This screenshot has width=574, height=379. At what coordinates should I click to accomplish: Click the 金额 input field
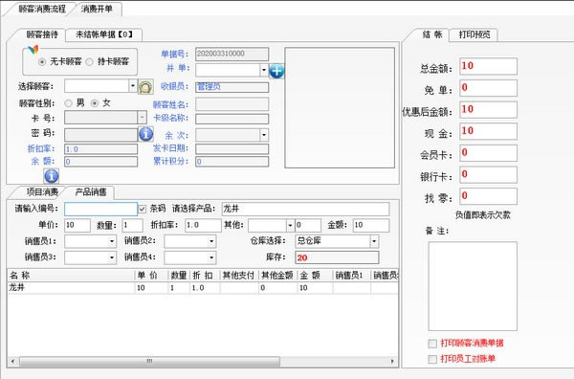(371, 225)
